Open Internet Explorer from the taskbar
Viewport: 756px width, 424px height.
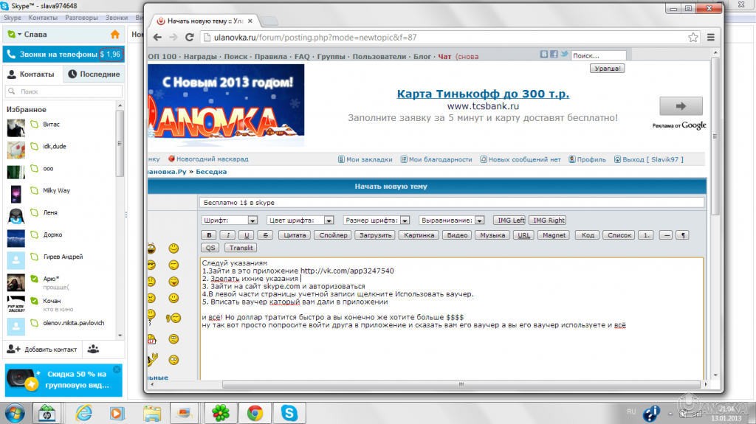click(x=84, y=413)
